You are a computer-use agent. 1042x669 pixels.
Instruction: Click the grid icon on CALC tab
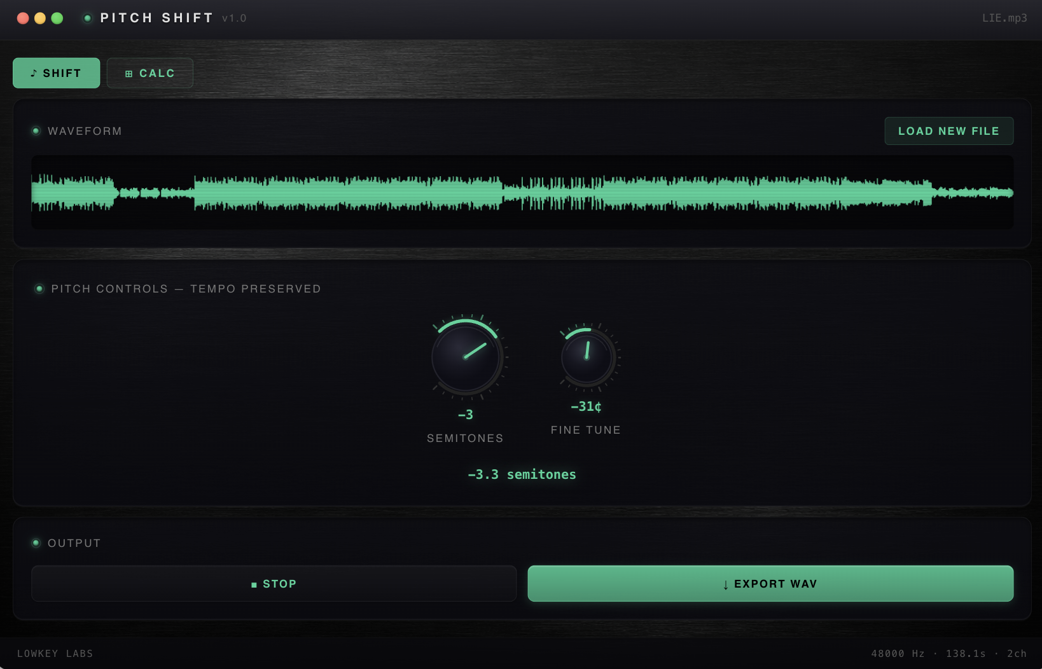(129, 74)
